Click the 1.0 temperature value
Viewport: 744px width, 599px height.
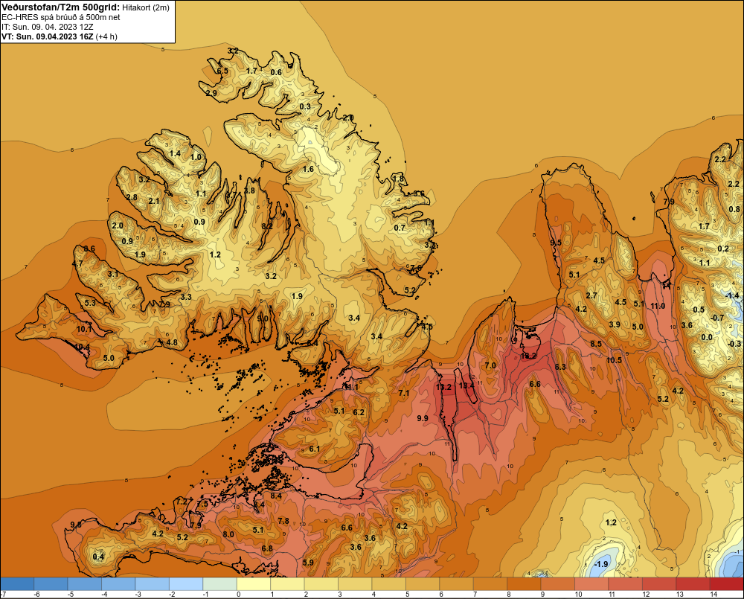pyautogui.click(x=196, y=157)
